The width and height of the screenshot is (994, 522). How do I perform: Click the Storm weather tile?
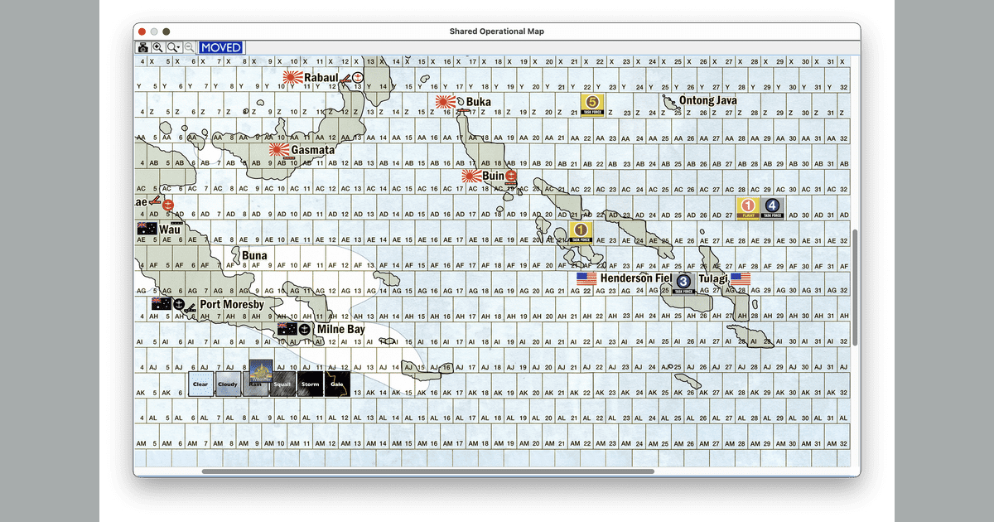click(310, 384)
